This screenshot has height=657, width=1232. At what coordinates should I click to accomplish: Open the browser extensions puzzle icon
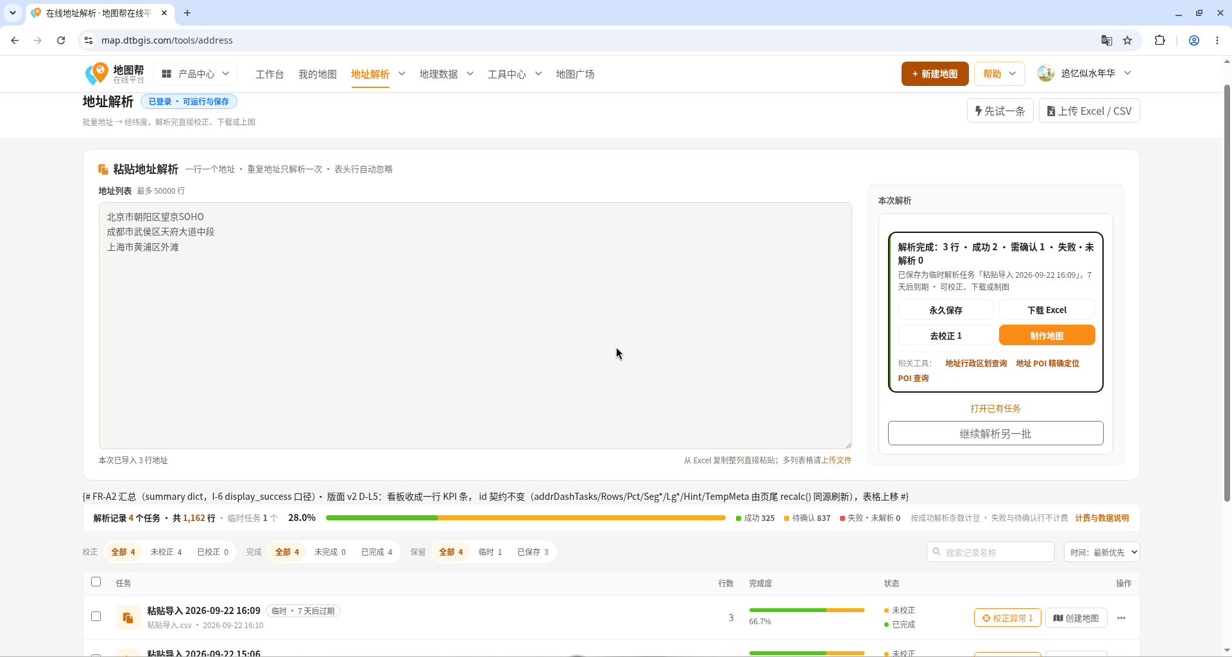(x=1159, y=40)
